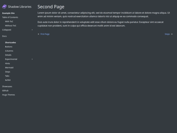Screen dimensions: 177x133
Task: Open the Tabs shortcode page
Action: (x=7, y=76)
